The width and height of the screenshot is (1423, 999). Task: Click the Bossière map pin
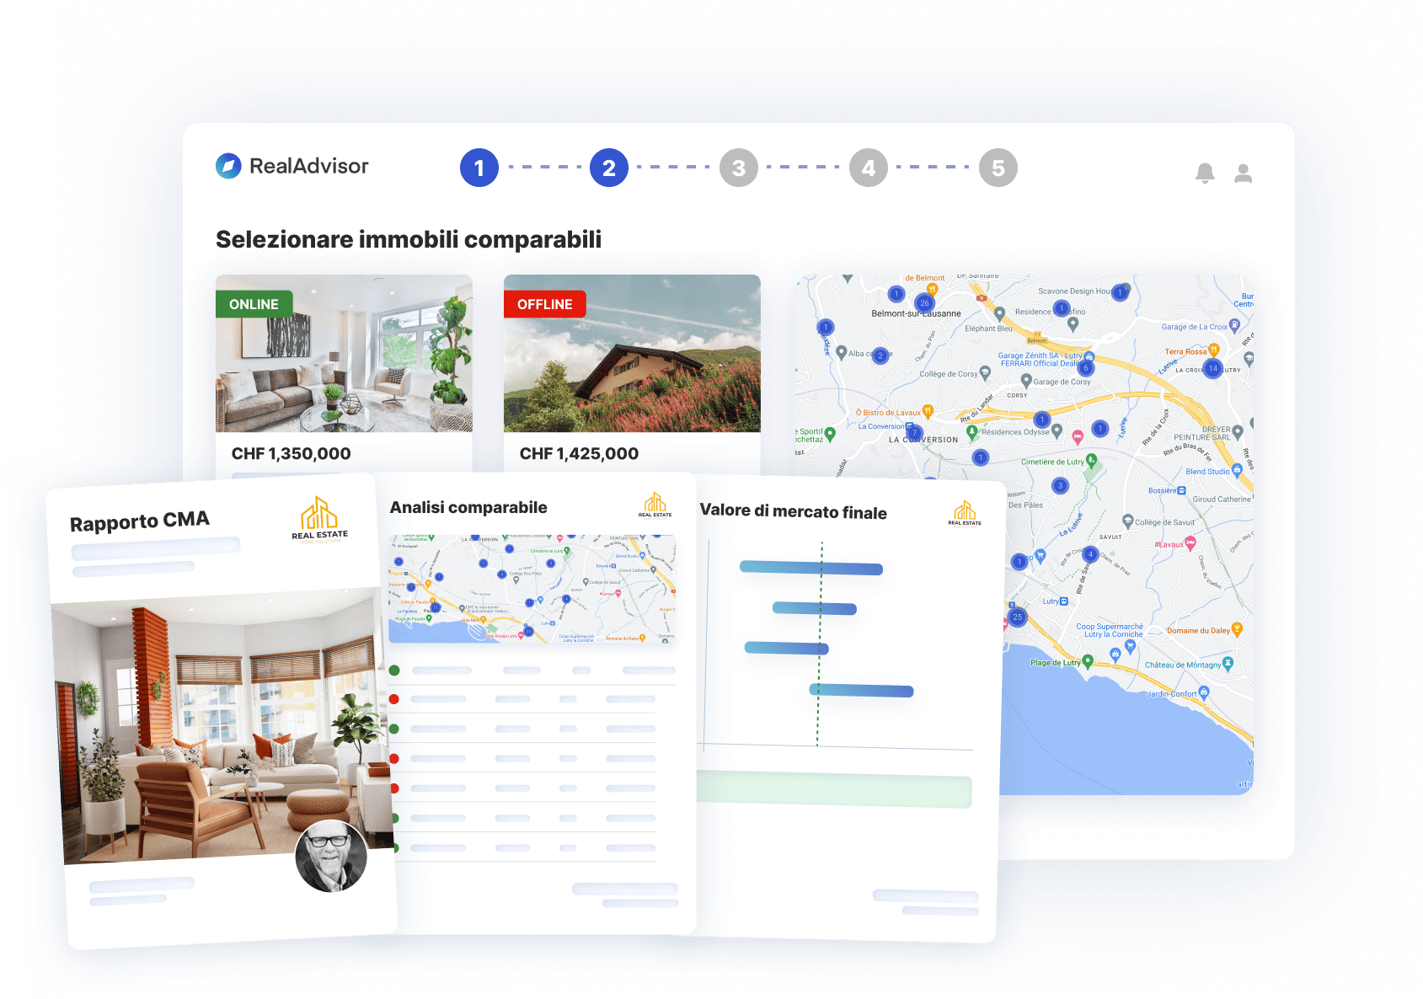tap(1181, 490)
